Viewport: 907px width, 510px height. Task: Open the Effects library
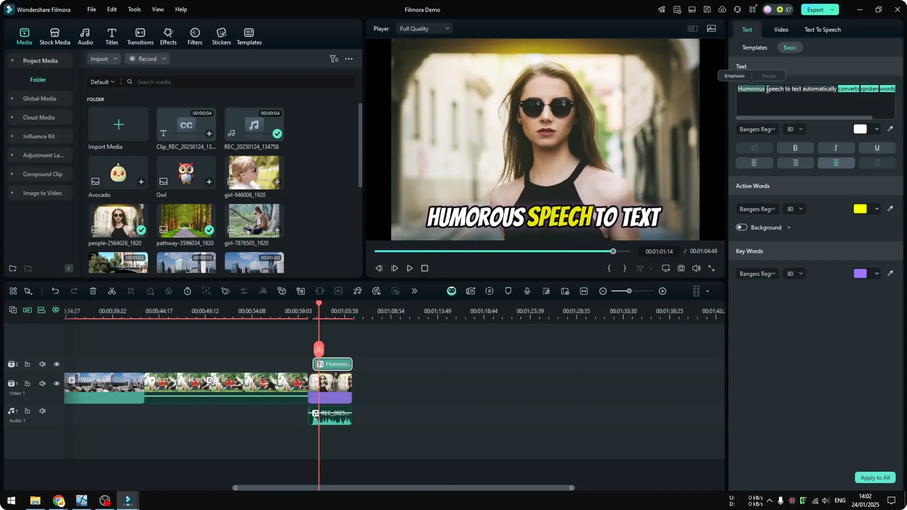[168, 36]
